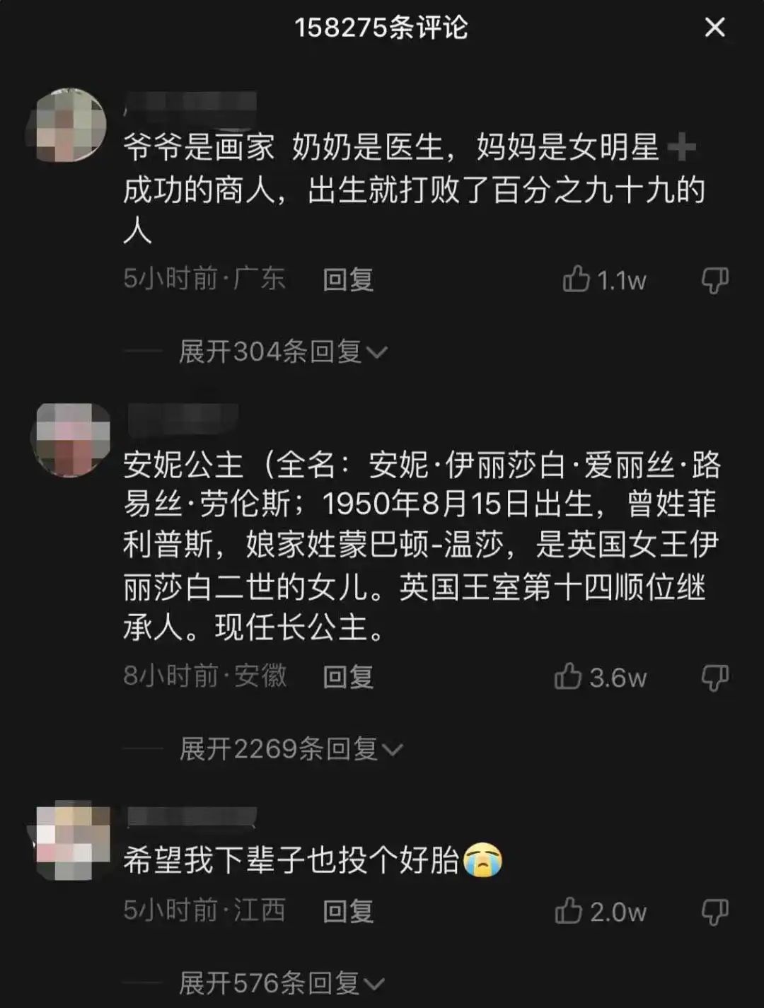Screen dimensions: 764x1008
Task: Expand 576 replies under third comment
Action: pos(282,983)
